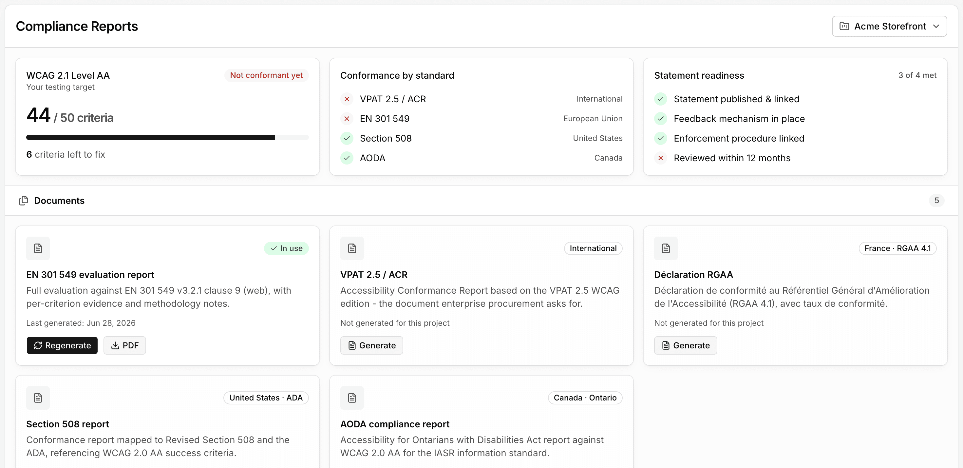Click the 44 / 50 criteria score
Viewport: 963px width, 468px height.
pos(70,115)
